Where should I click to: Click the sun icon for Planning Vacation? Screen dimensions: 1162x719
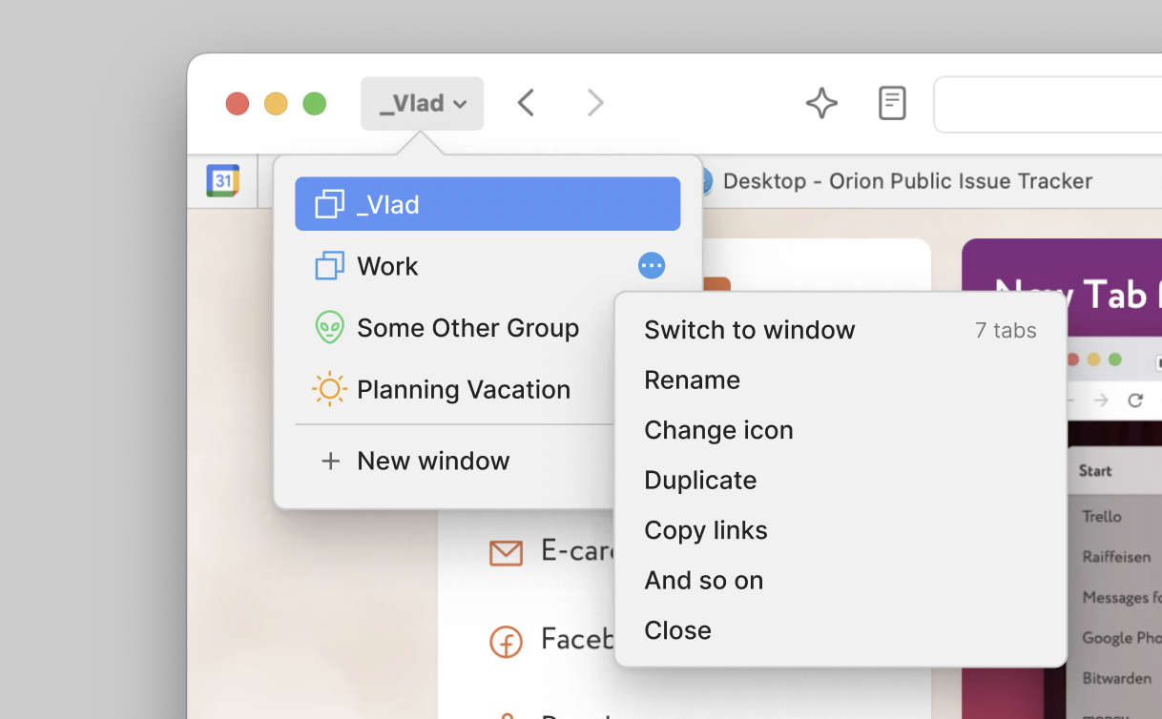(329, 389)
